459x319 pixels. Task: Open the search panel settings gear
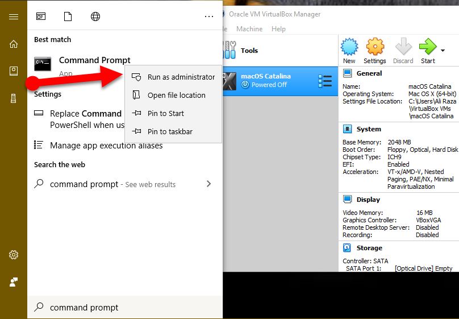tap(14, 255)
